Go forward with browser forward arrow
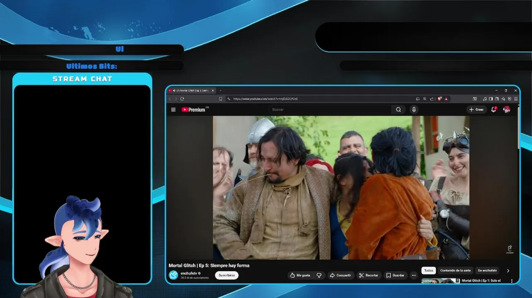This screenshot has width=532, height=298. (175, 99)
